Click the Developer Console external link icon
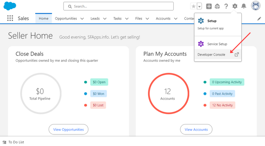Image resolution: width=265 pixels, height=146 pixels. click(237, 54)
